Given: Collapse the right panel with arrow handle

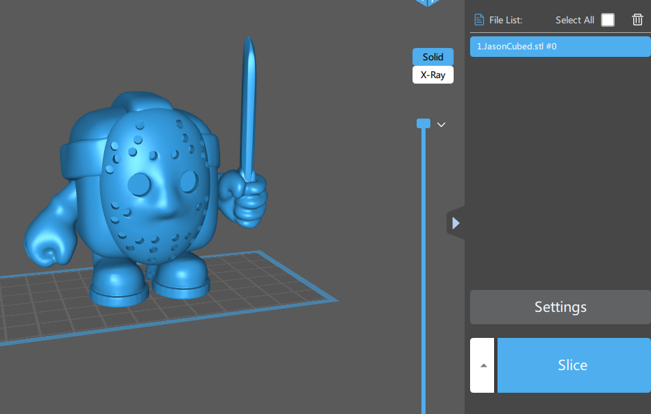Looking at the screenshot, I should click(456, 223).
